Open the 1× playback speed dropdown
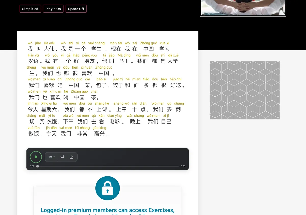Screen dimensions: 306x215 (52, 157)
